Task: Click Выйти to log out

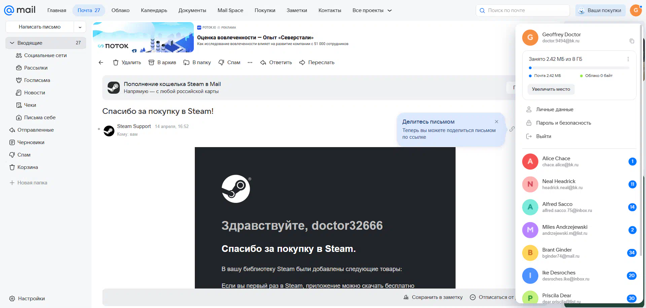Action: (579, 136)
